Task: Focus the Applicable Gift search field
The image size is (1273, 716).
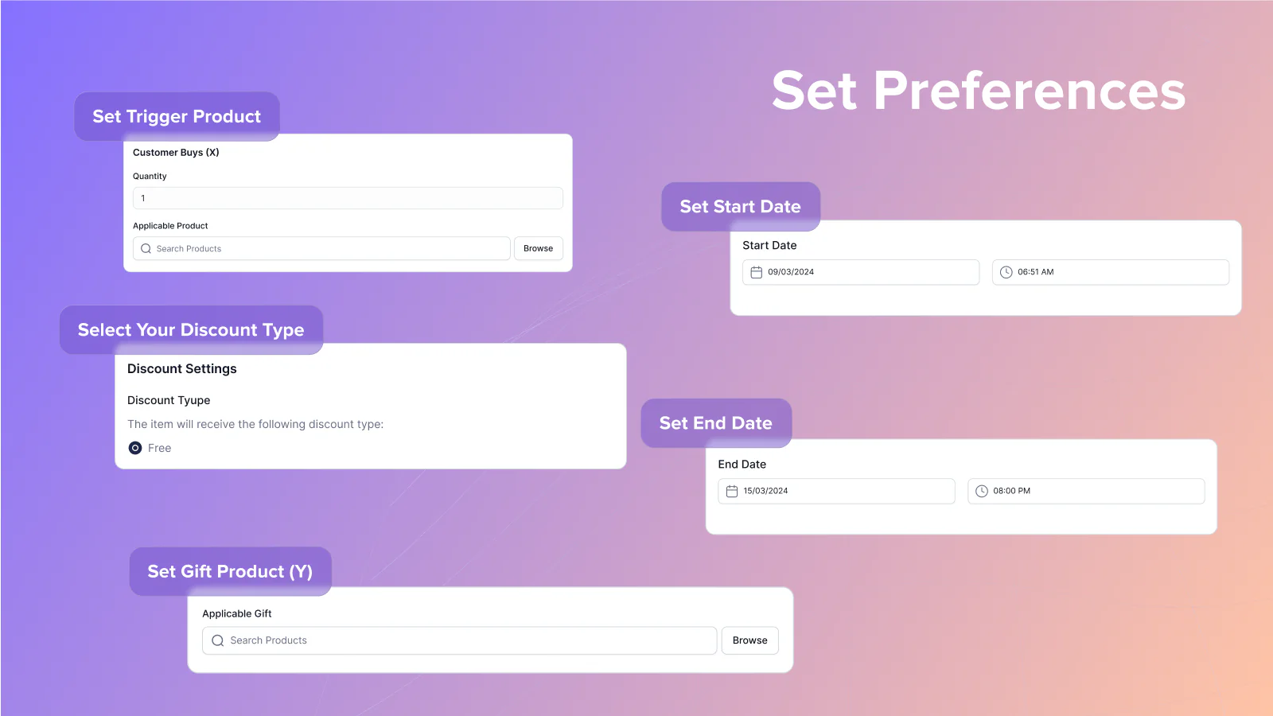Action: point(469,640)
